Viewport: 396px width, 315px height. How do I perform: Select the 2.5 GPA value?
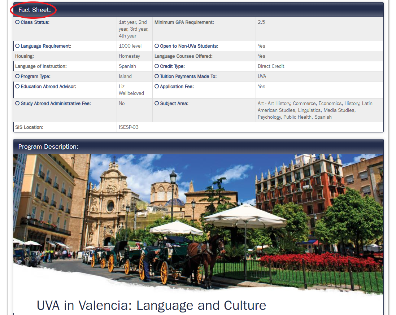pos(261,22)
